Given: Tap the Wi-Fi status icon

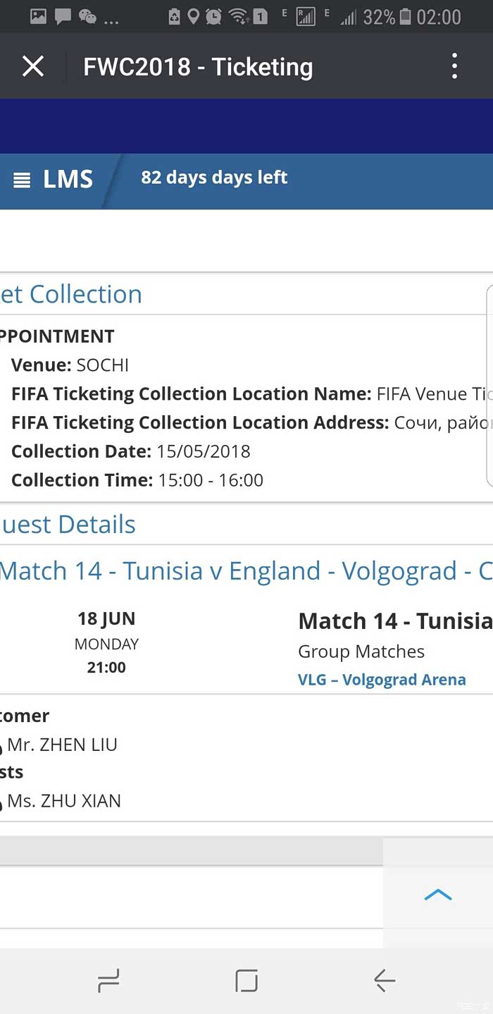Looking at the screenshot, I should [x=239, y=16].
